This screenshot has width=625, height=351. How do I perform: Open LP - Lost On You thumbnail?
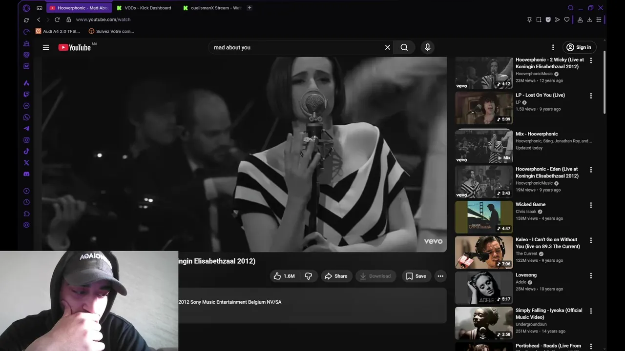[x=484, y=108]
